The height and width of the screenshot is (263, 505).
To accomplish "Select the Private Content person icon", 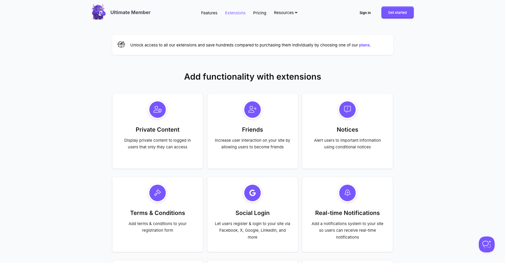I will coord(157,109).
